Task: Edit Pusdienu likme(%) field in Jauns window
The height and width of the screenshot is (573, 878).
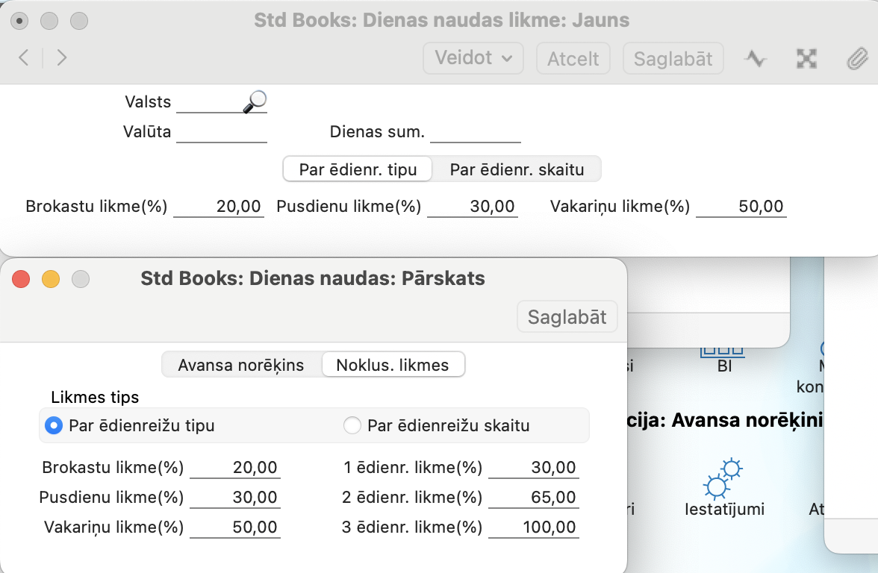Action: [472, 207]
